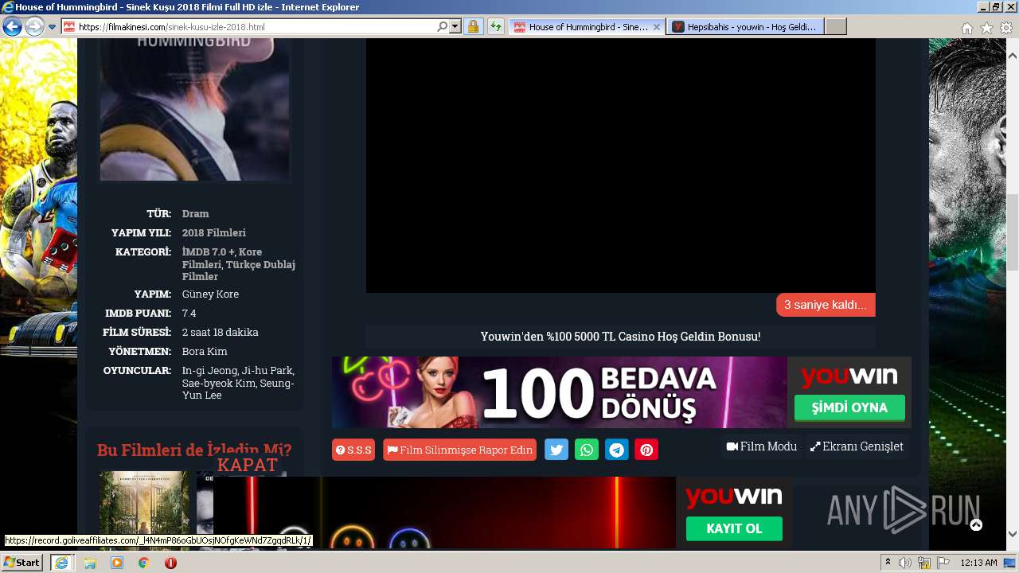Open the volume speaker tray icon
Image resolution: width=1019 pixels, height=573 pixels.
pyautogui.click(x=905, y=563)
